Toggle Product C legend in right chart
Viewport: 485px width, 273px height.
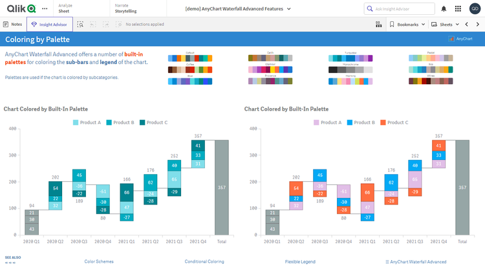(393, 122)
